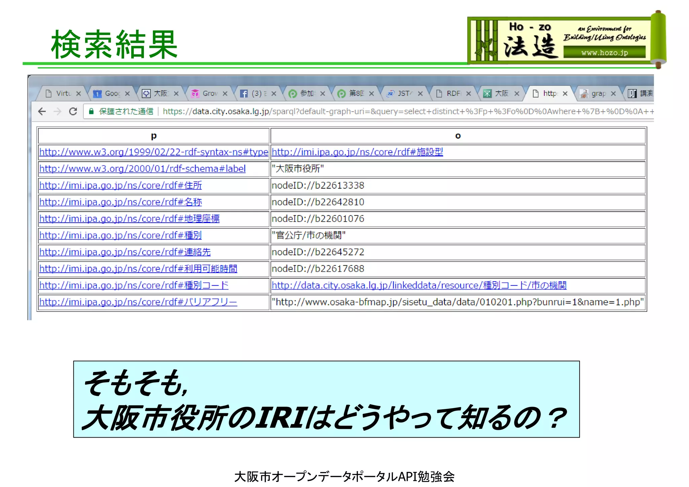Image resolution: width=689 pixels, height=487 pixels.
Task: Close the Facebook (3) tab
Action: pyautogui.click(x=274, y=93)
